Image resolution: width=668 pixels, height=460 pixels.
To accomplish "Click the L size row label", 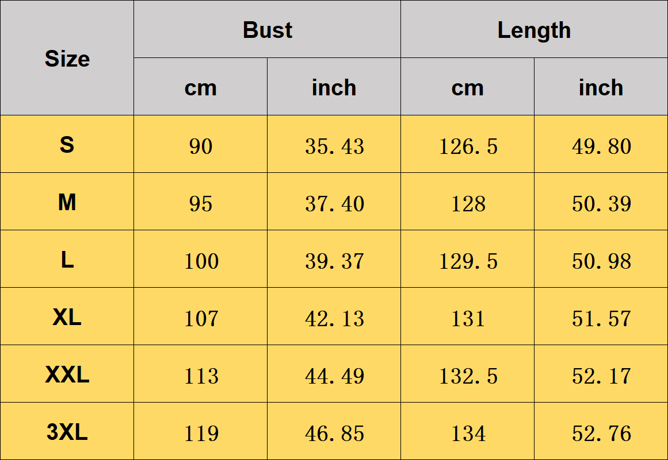I will pos(67,260).
